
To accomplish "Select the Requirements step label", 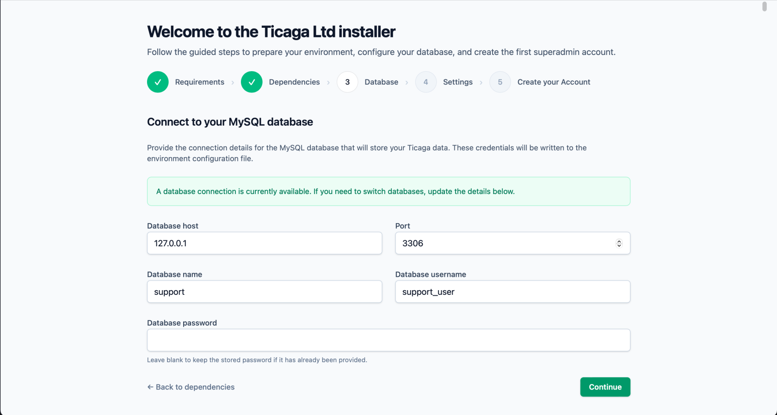I will click(199, 82).
